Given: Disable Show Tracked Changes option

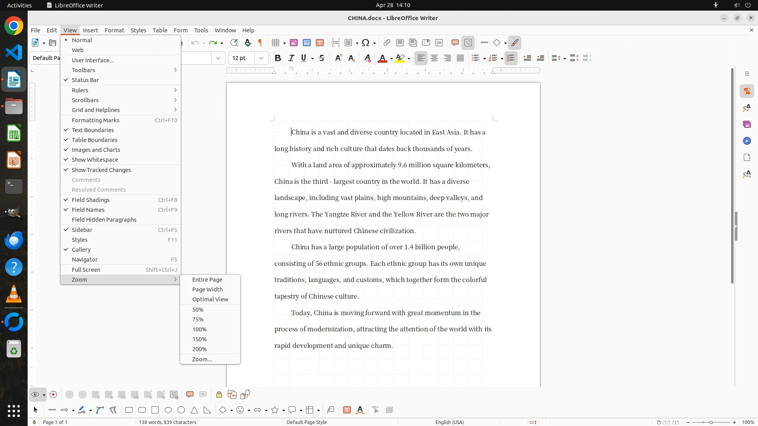Looking at the screenshot, I should tap(101, 170).
